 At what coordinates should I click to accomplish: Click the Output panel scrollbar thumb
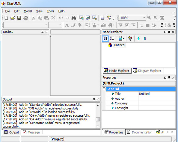pyautogui.click(x=98, y=119)
